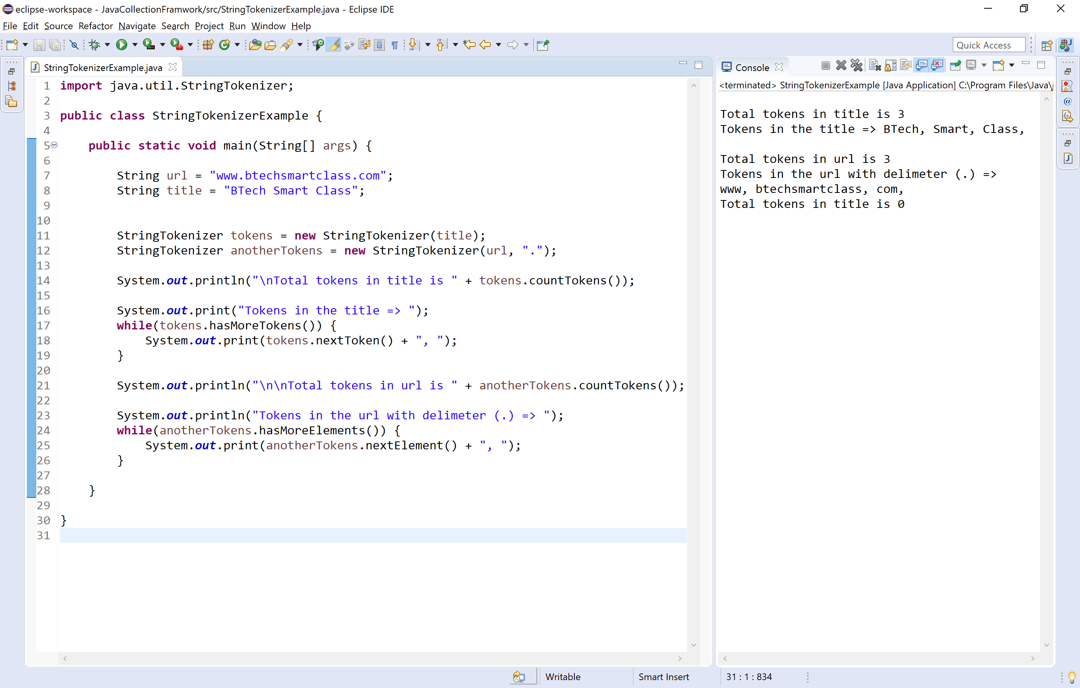This screenshot has width=1080, height=688.
Task: Save the current file
Action: coord(39,44)
